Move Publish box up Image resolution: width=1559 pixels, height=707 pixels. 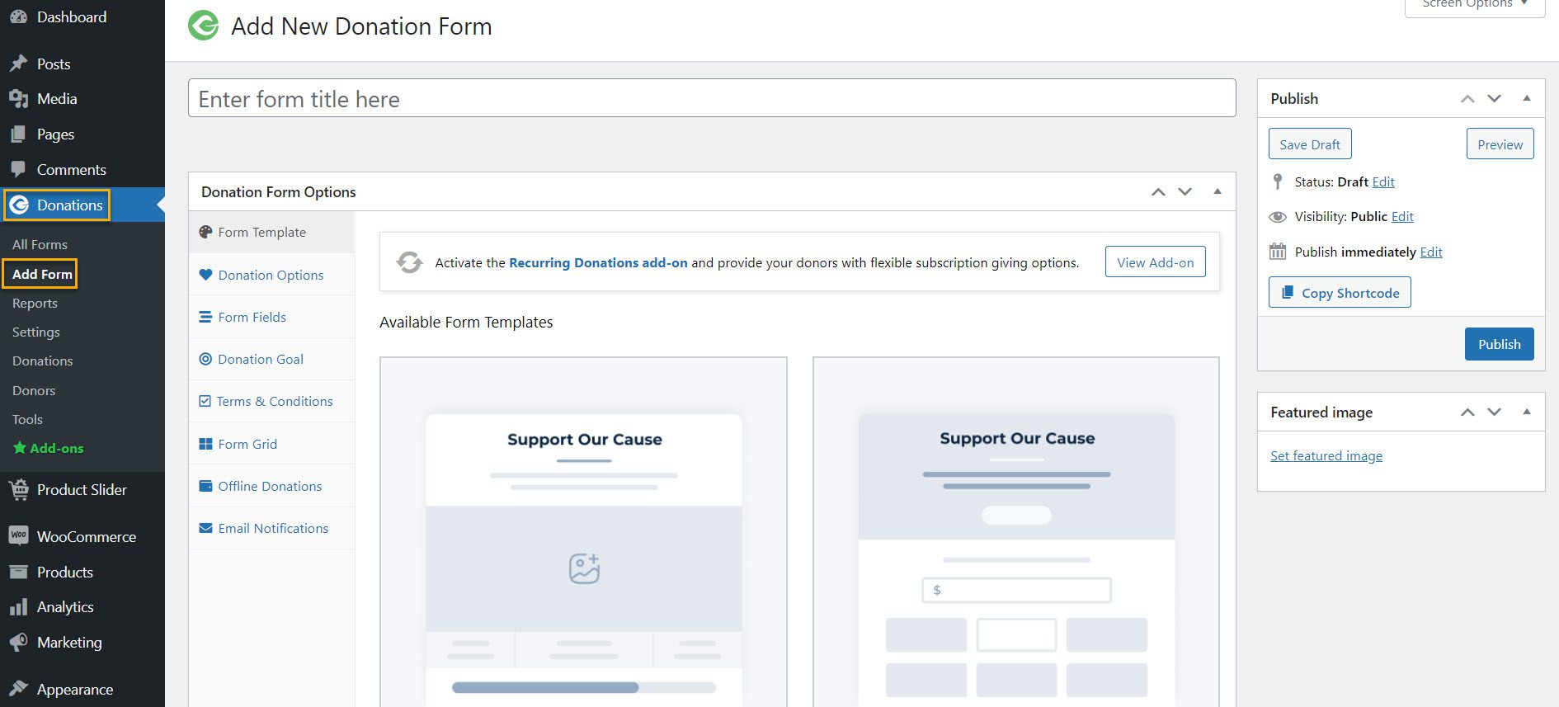point(1467,98)
